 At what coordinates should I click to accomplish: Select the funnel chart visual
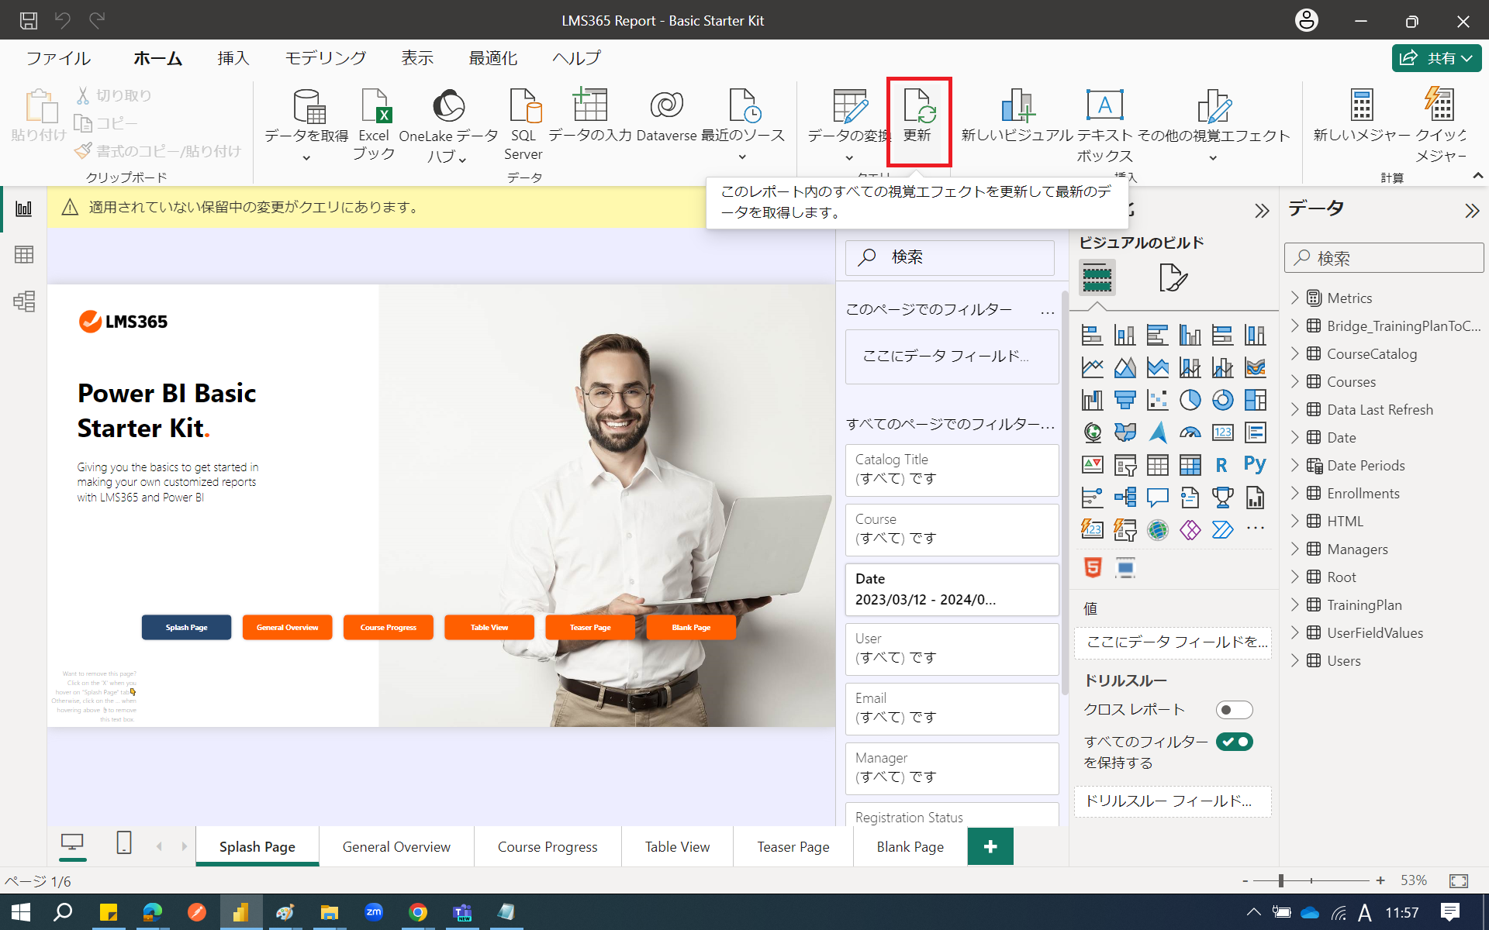click(1125, 400)
